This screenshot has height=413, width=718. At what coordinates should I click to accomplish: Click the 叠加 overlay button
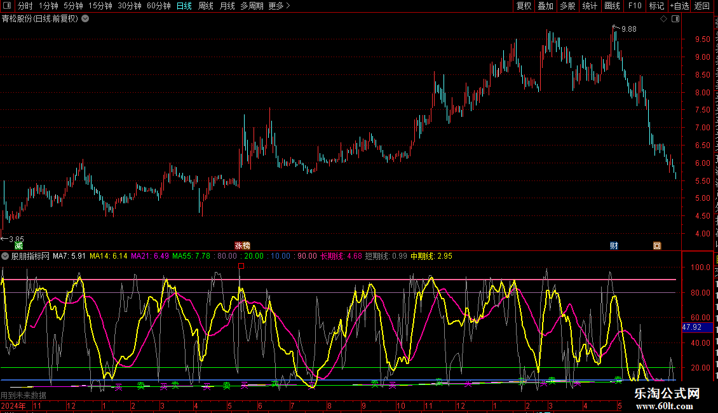tap(545, 6)
